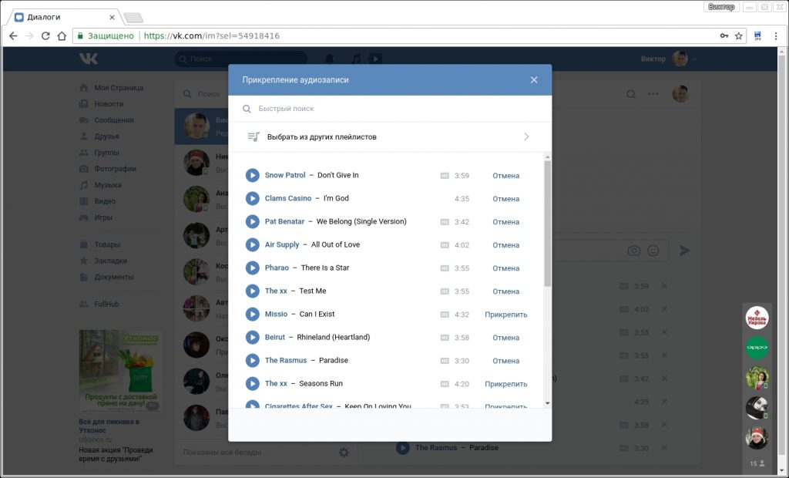Open the three-dots conversation actions menu

tap(653, 94)
